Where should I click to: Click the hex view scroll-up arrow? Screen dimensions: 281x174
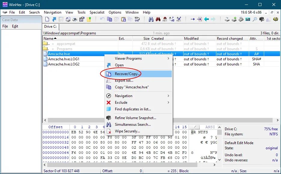pyautogui.click(x=219, y=127)
